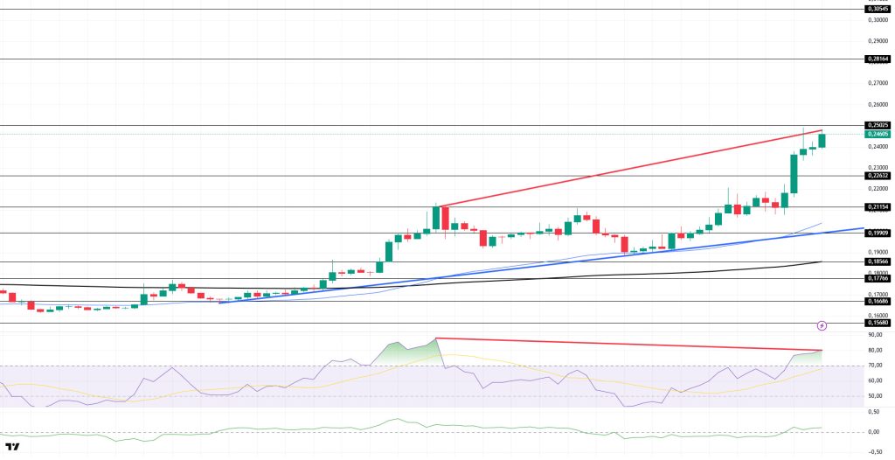The image size is (895, 460).
Task: Select the 0,18566 price level label
Action: click(x=878, y=261)
